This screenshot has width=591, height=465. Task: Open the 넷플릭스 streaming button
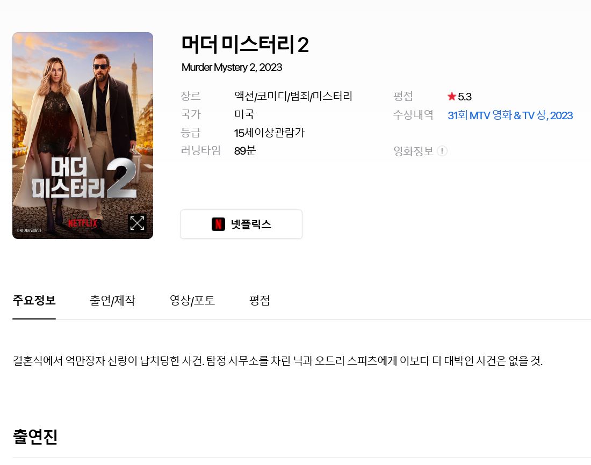(241, 224)
